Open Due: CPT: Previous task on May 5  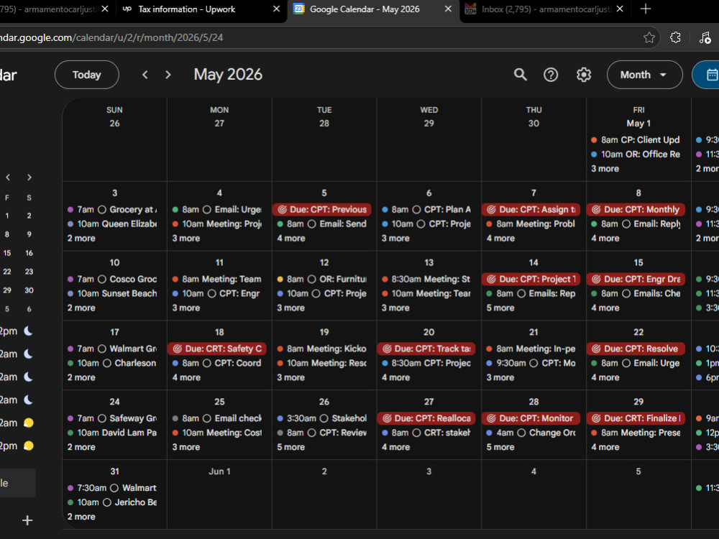(321, 209)
